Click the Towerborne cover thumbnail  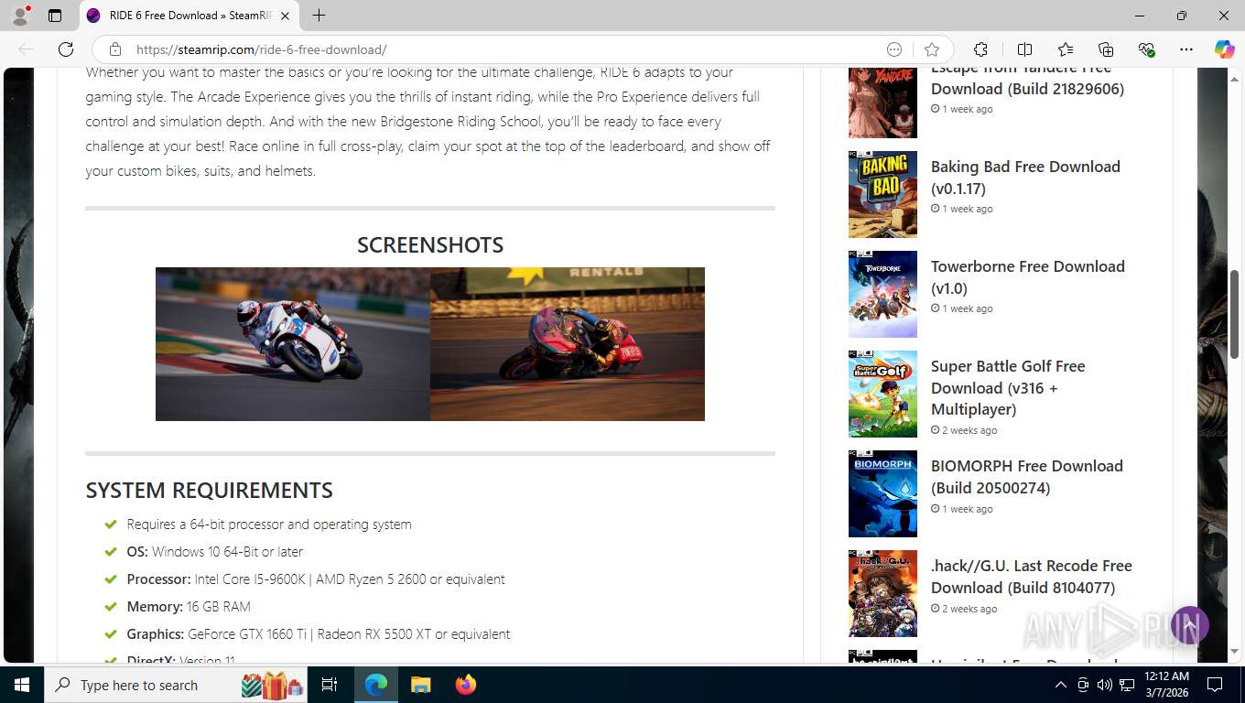click(x=882, y=294)
